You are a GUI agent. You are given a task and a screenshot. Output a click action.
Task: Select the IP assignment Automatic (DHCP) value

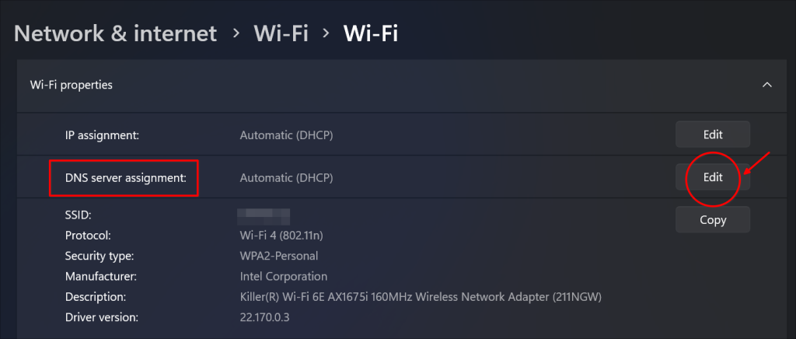[286, 135]
